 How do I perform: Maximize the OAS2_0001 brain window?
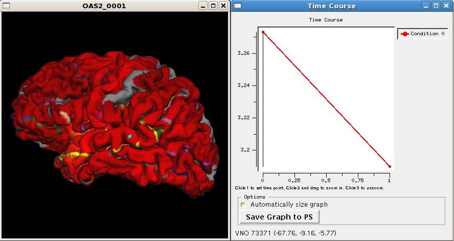[213, 6]
